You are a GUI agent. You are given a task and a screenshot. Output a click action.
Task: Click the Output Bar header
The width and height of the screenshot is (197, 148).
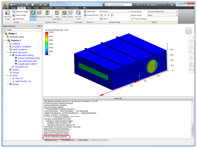coord(118,98)
